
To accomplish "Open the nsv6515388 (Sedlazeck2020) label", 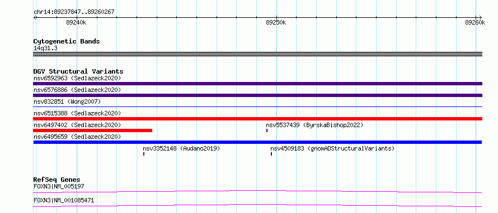I will [x=77, y=113].
